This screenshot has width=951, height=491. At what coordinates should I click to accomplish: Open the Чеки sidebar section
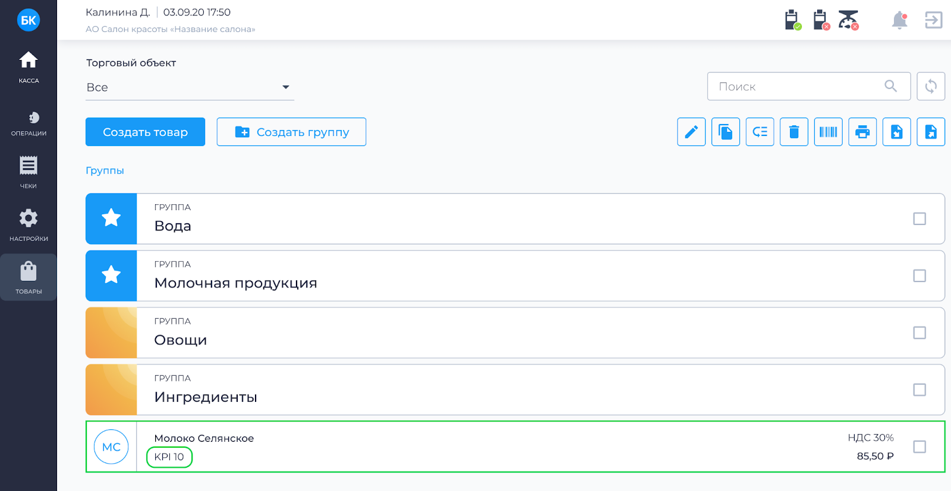(29, 172)
